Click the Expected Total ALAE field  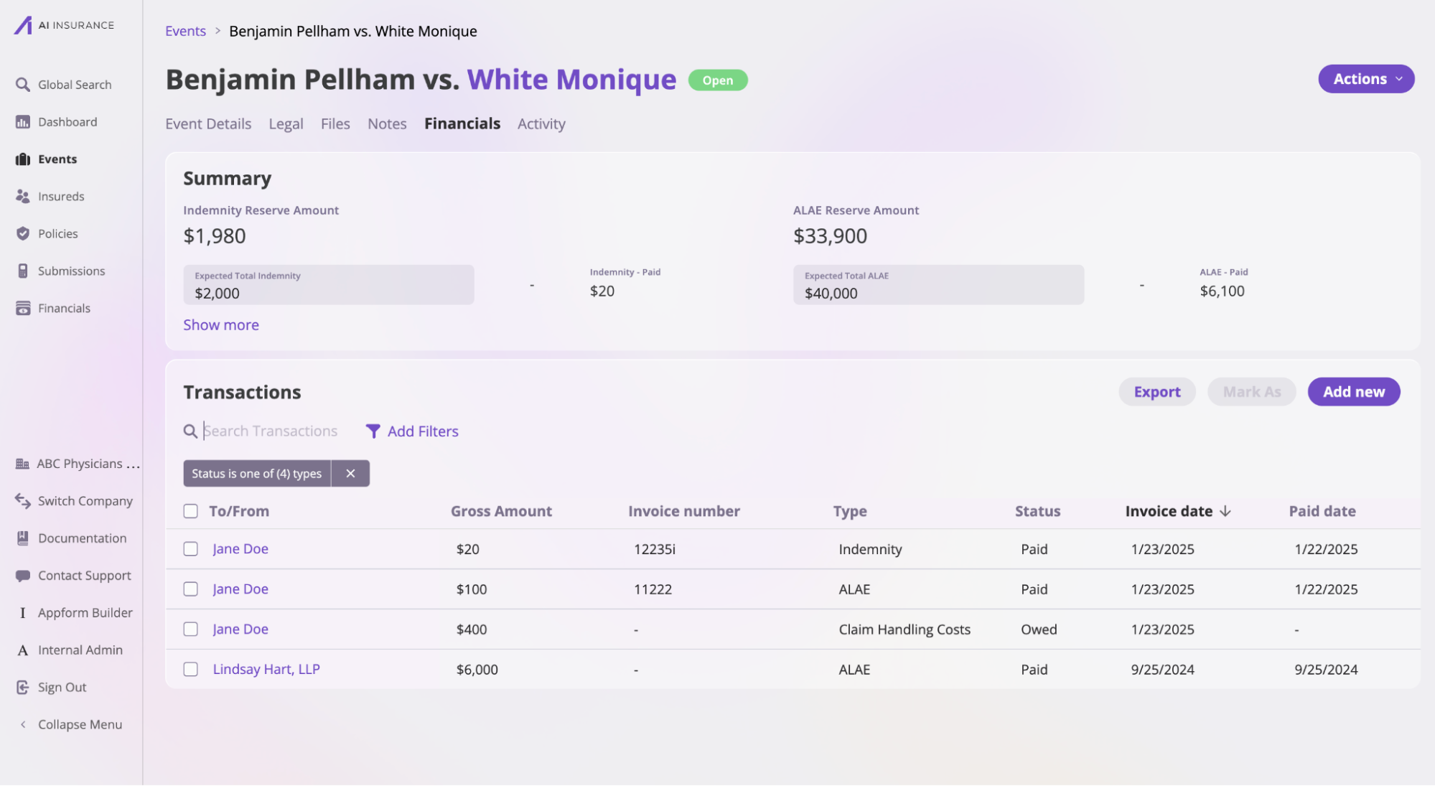coord(938,285)
